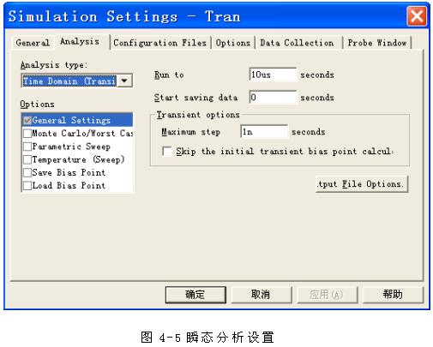Screen dimensions: 433x347
Task: Check the Parametric Sweep option
Action: coord(27,147)
